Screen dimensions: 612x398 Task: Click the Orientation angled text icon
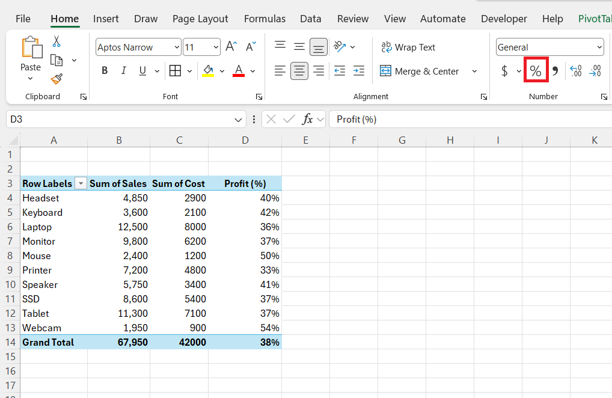pos(339,47)
